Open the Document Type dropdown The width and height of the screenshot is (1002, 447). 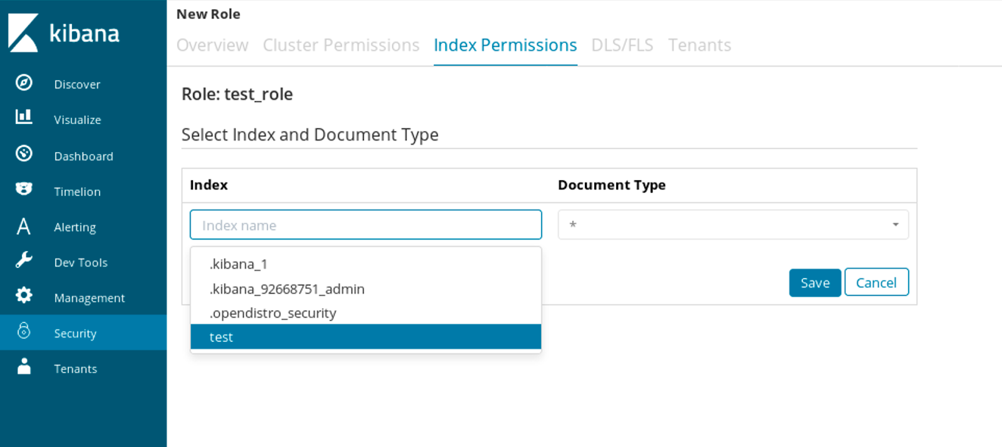tap(733, 225)
